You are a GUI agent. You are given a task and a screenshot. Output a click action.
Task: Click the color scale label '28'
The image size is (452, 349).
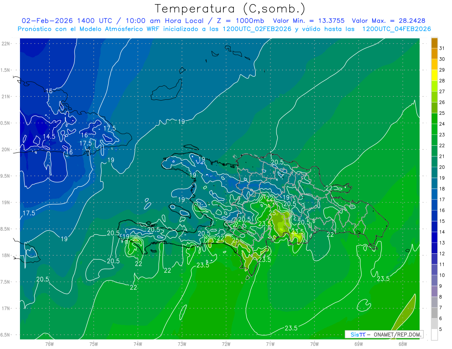coord(442,81)
